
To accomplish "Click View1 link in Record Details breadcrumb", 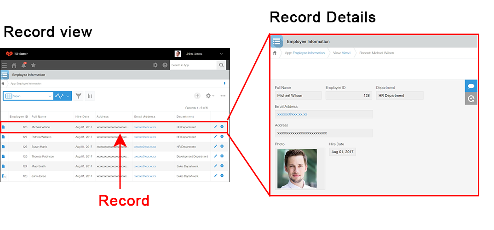I will [x=346, y=53].
